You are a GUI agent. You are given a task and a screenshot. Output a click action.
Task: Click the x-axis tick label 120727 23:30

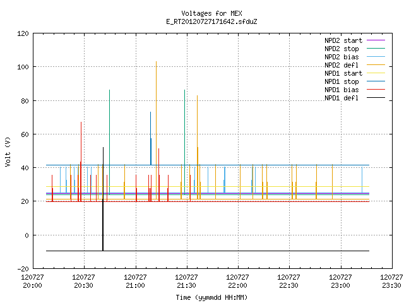click(391, 282)
